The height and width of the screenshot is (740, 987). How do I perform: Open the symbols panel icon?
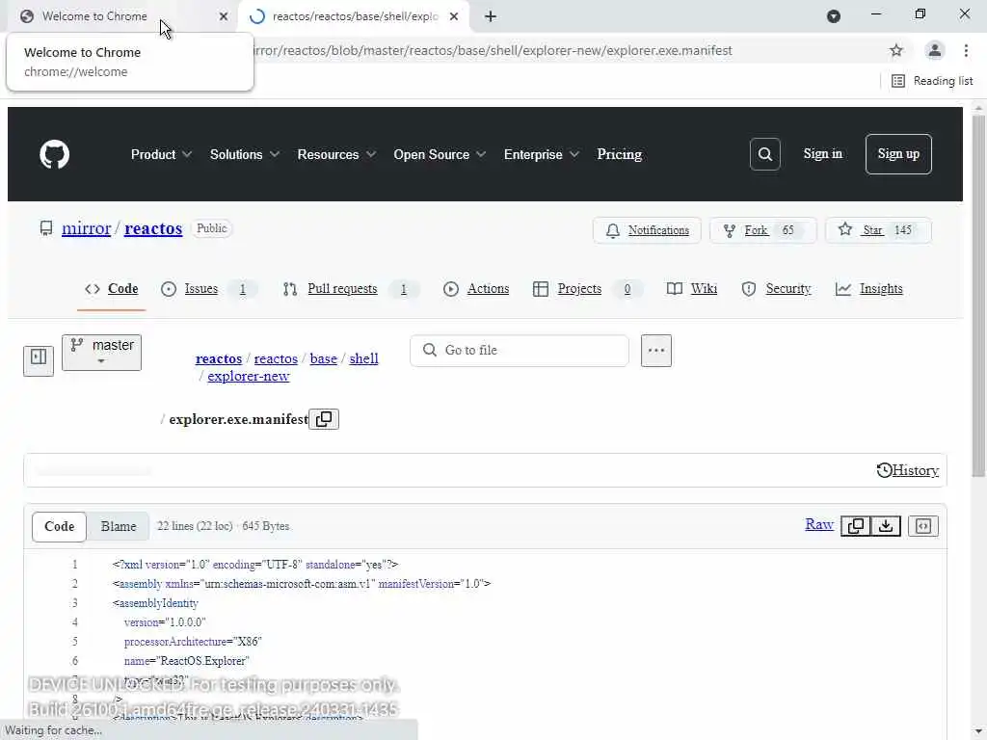coord(923,526)
